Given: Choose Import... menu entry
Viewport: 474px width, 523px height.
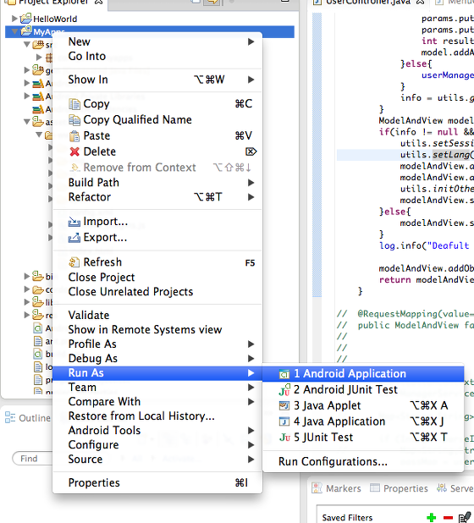Looking at the screenshot, I should [157, 222].
